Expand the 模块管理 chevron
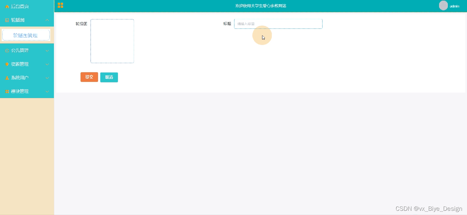467x215 pixels. 47,92
